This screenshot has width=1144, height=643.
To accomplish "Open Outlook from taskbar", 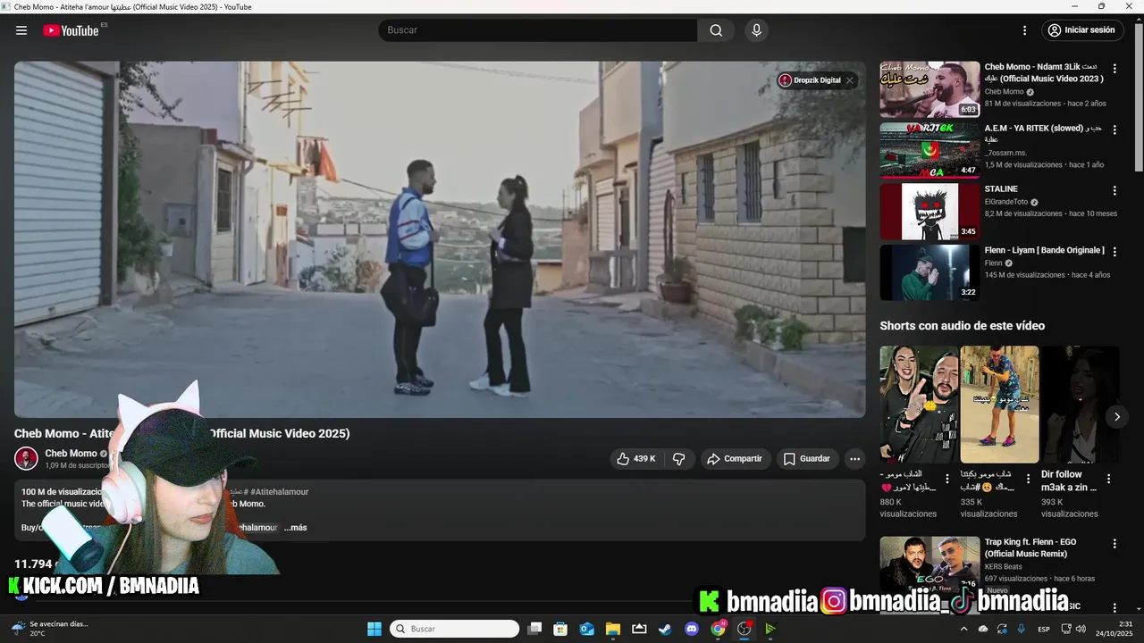I will [x=587, y=629].
